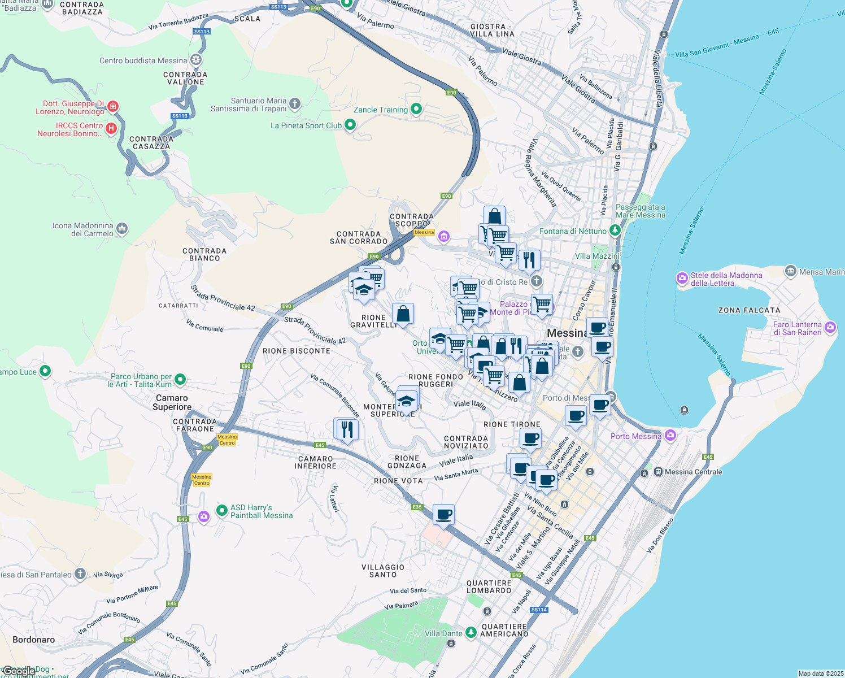Click the Faro Lanterna di San Raineri icon
Screen dimensions: 845x678
coord(830,327)
